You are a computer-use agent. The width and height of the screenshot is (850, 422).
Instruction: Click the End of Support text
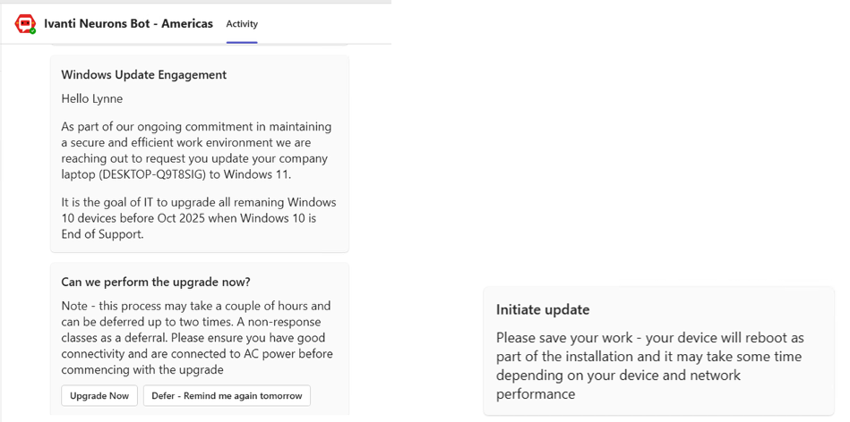(x=102, y=235)
